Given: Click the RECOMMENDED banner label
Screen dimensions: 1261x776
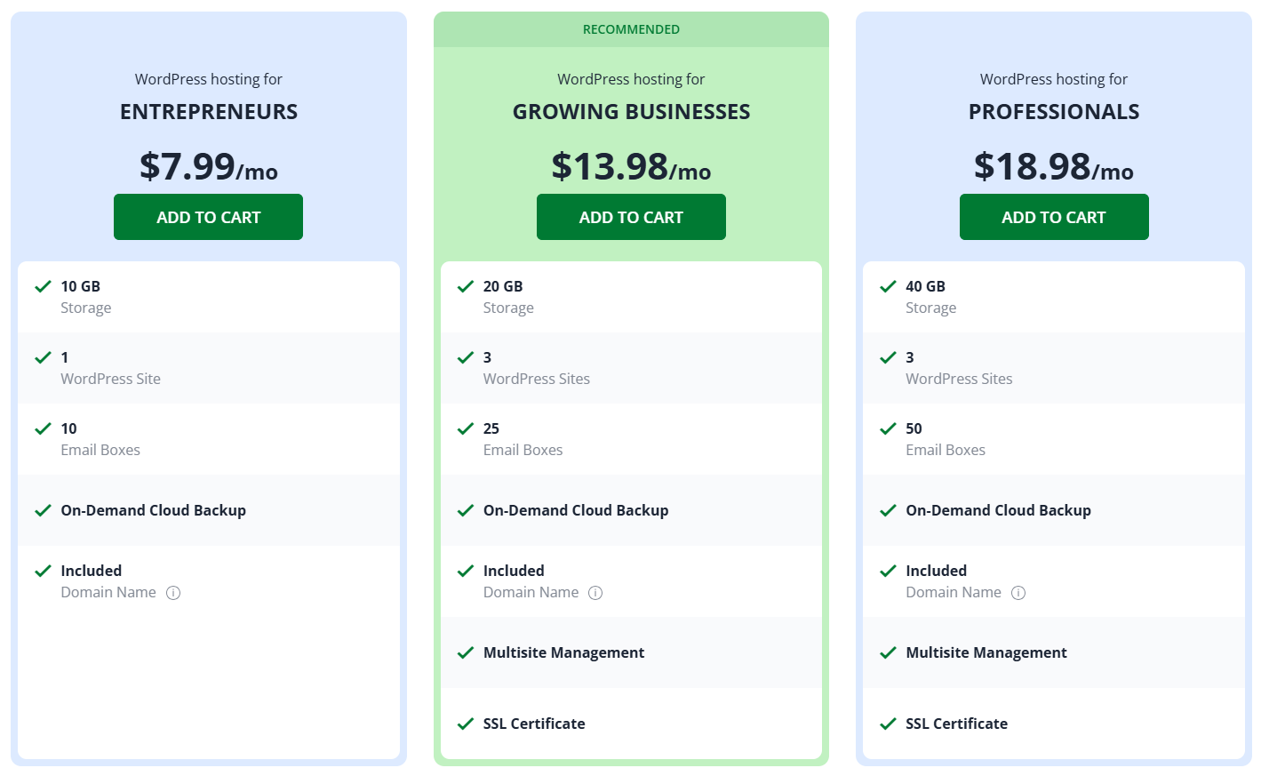Looking at the screenshot, I should (x=631, y=29).
